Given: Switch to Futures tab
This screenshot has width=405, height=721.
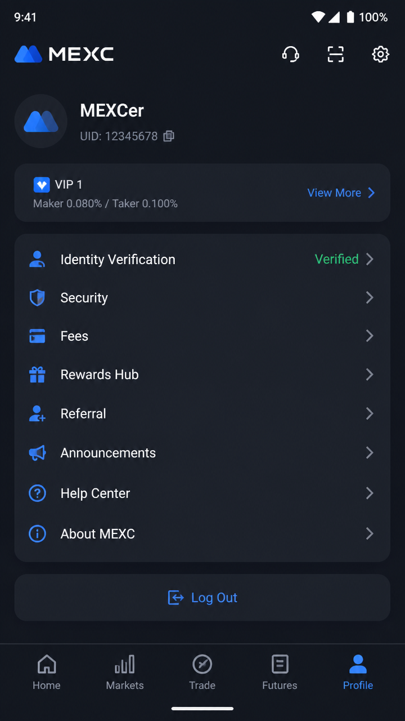Looking at the screenshot, I should [280, 673].
